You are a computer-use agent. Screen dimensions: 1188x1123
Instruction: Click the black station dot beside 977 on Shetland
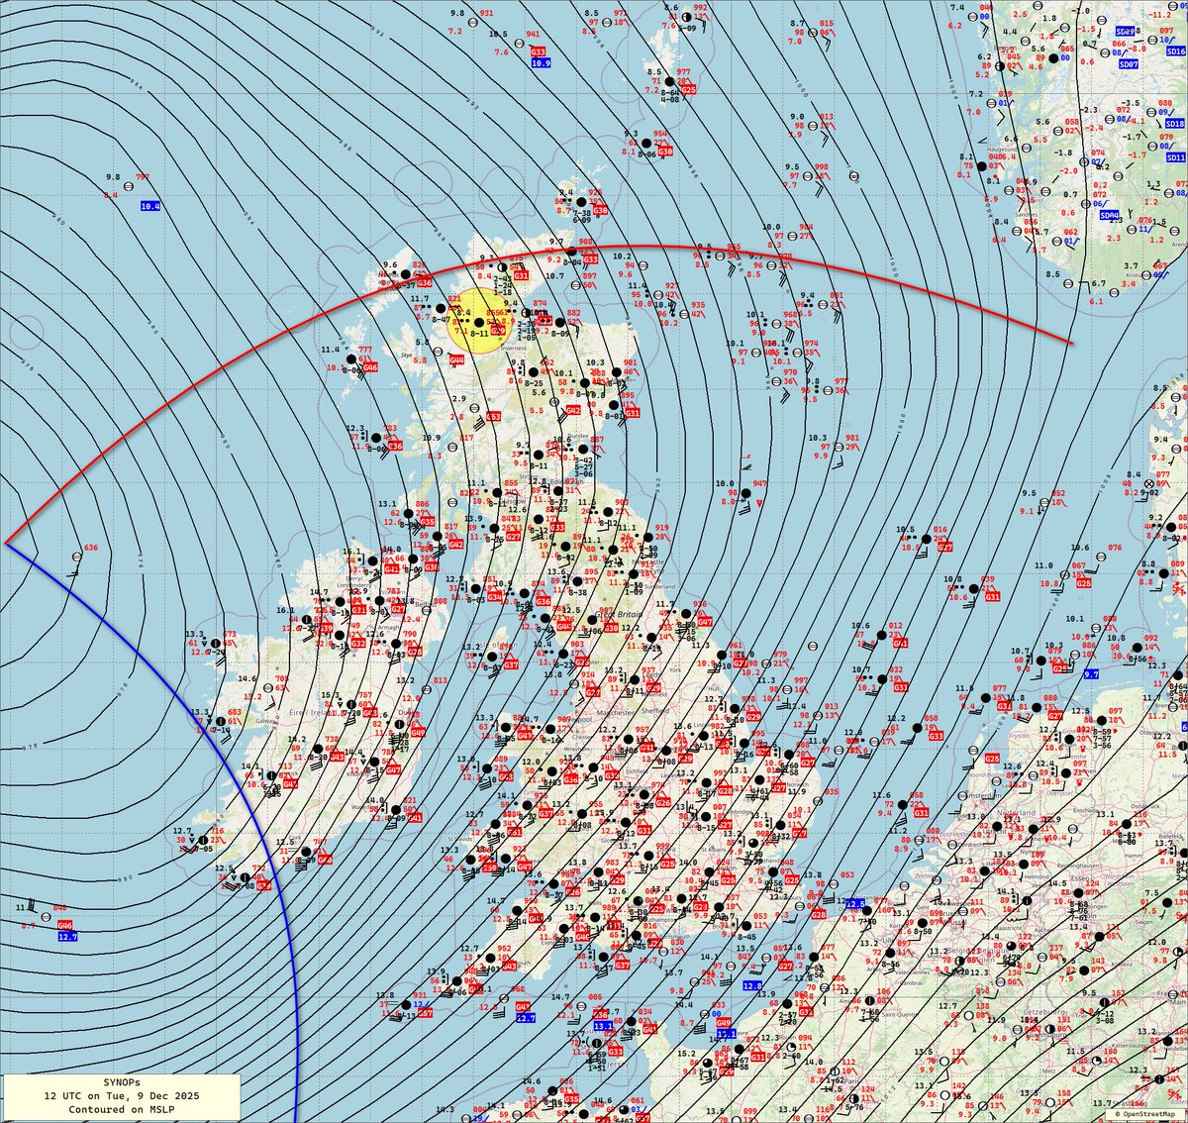[670, 82]
